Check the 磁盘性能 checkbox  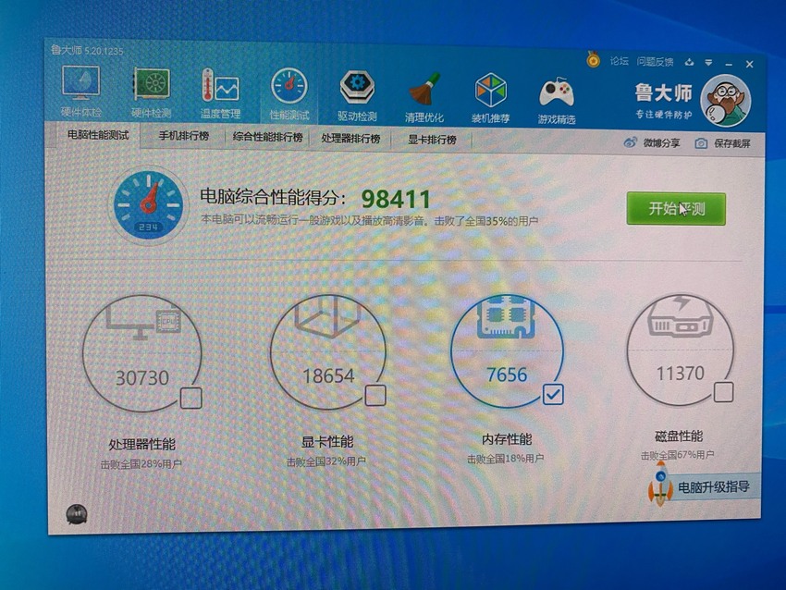click(x=723, y=392)
